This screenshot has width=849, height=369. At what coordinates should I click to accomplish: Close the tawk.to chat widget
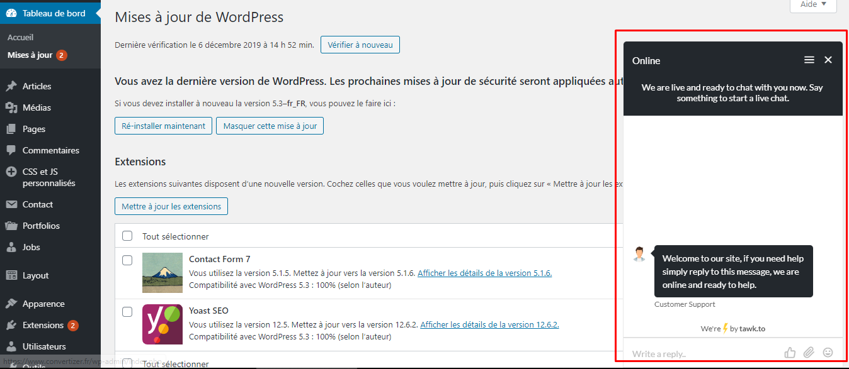tap(828, 60)
